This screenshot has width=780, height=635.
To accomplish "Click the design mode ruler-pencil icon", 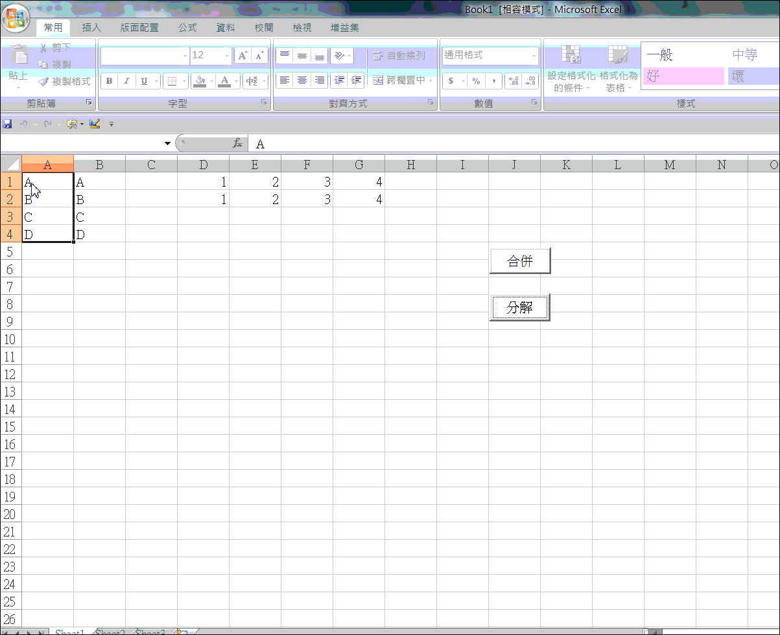I will click(95, 123).
